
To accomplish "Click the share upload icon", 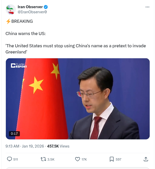I will [146, 159].
